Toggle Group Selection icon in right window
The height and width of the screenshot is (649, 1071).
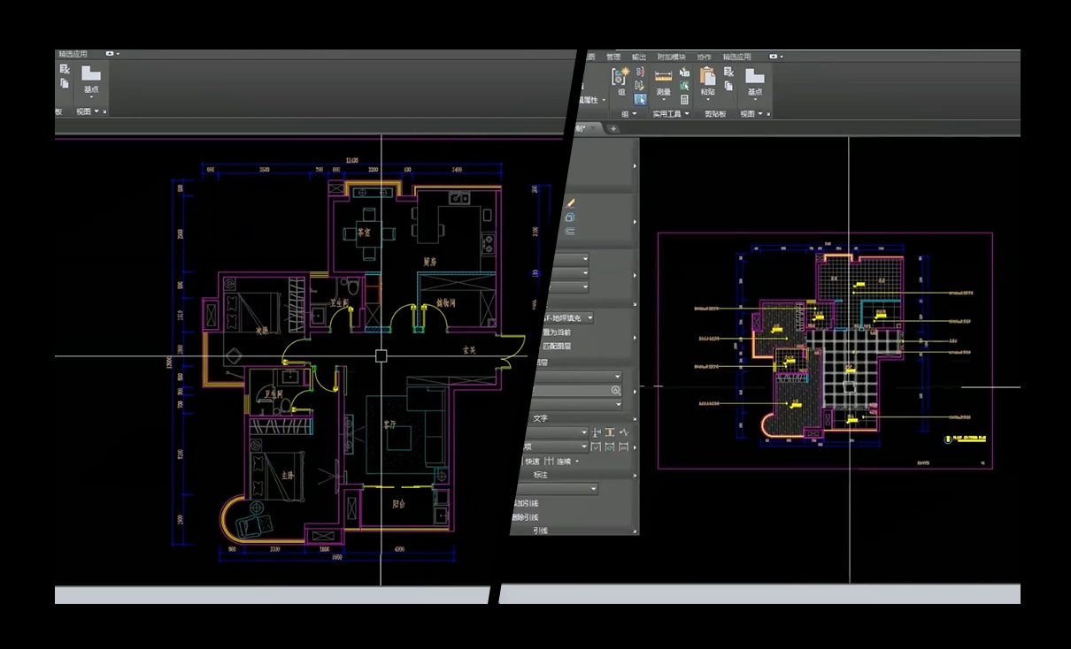point(640,99)
